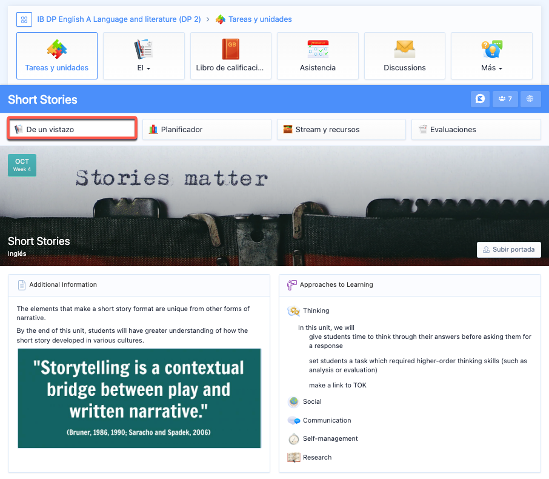Open Libro de calificaciones gradebook
Viewport: 549px width, 479px height.
pos(230,56)
